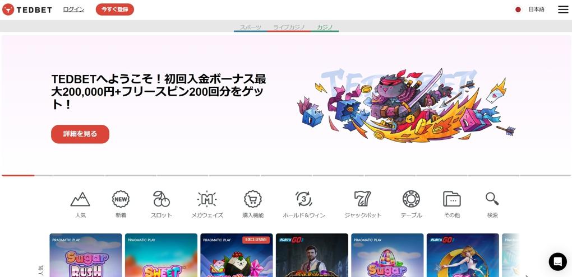Open the live chat bubble icon
The height and width of the screenshot is (277, 572).
click(558, 261)
